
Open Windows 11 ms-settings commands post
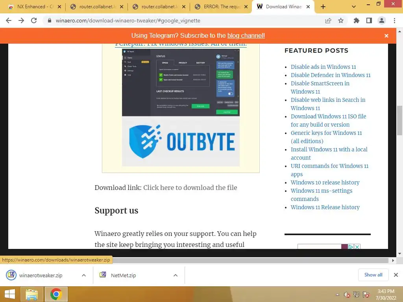[x=321, y=195]
